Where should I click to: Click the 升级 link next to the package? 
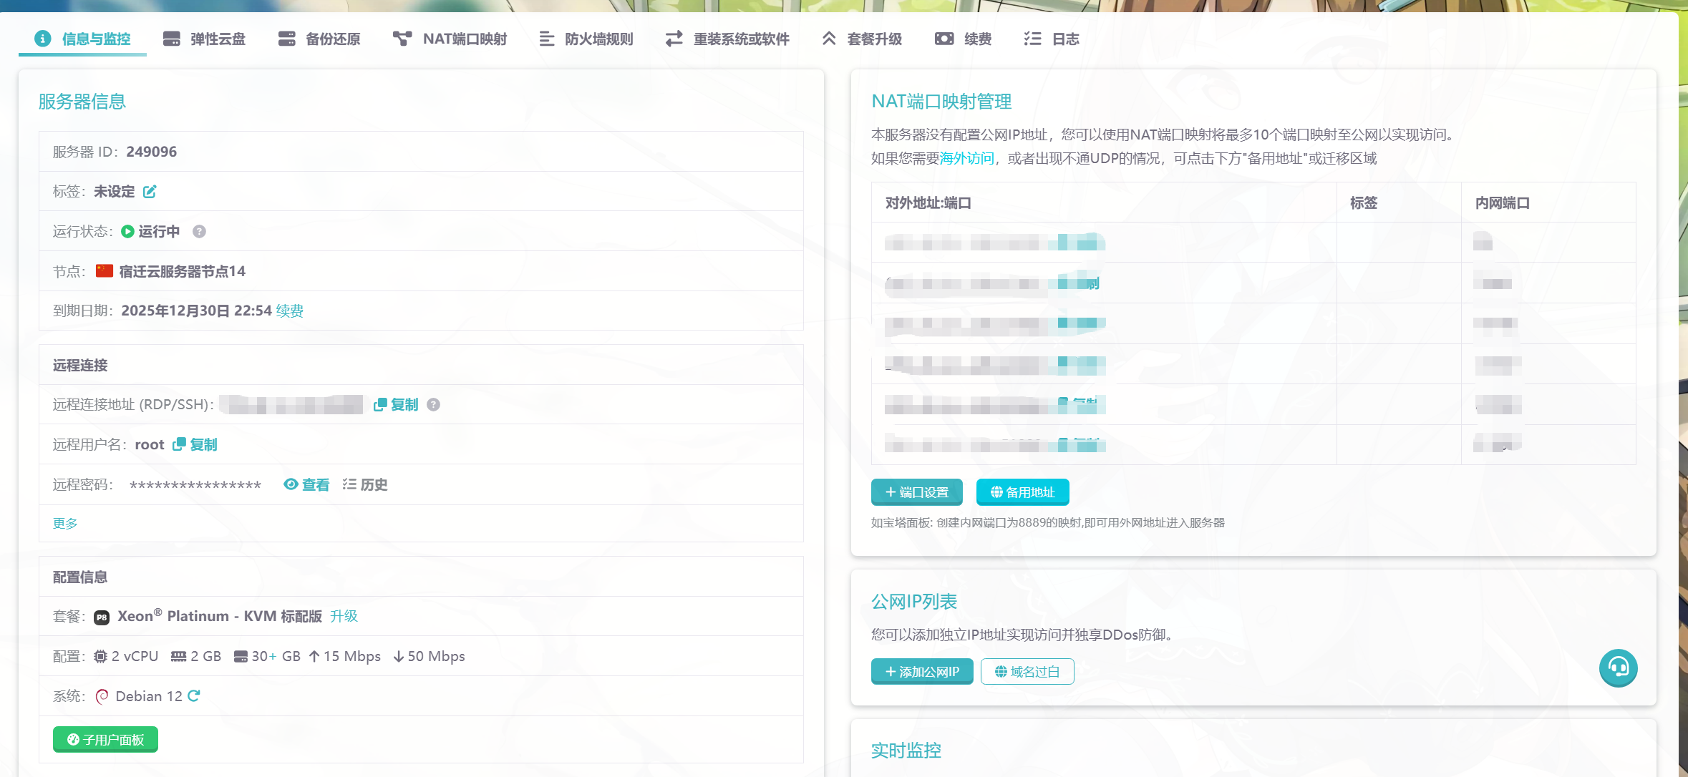click(344, 616)
